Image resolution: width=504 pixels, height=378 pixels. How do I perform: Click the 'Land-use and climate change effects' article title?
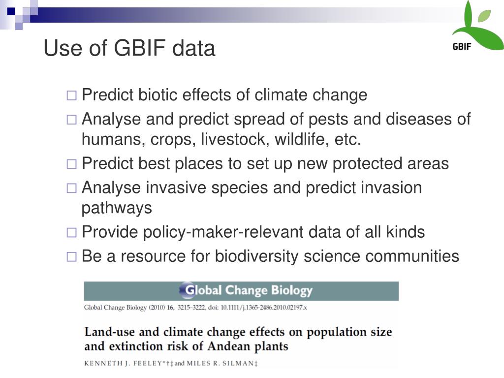coord(238,339)
